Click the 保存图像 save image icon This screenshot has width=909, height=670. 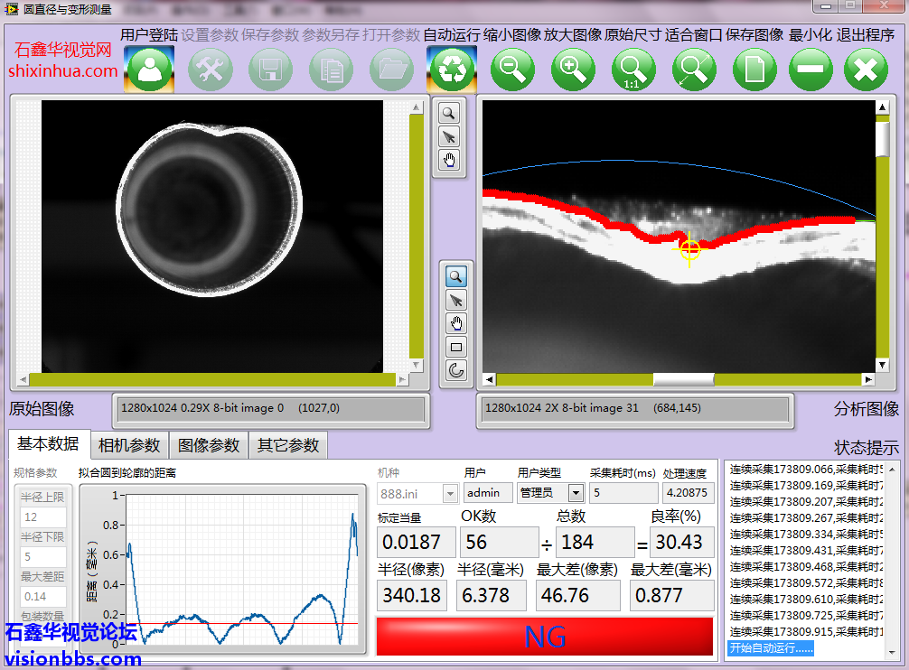[x=754, y=70]
